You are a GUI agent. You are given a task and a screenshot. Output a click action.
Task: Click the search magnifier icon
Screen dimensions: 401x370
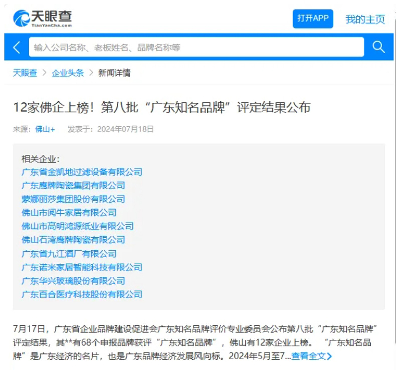pos(379,47)
